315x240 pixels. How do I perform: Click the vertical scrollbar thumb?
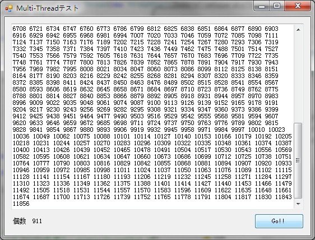(298, 160)
